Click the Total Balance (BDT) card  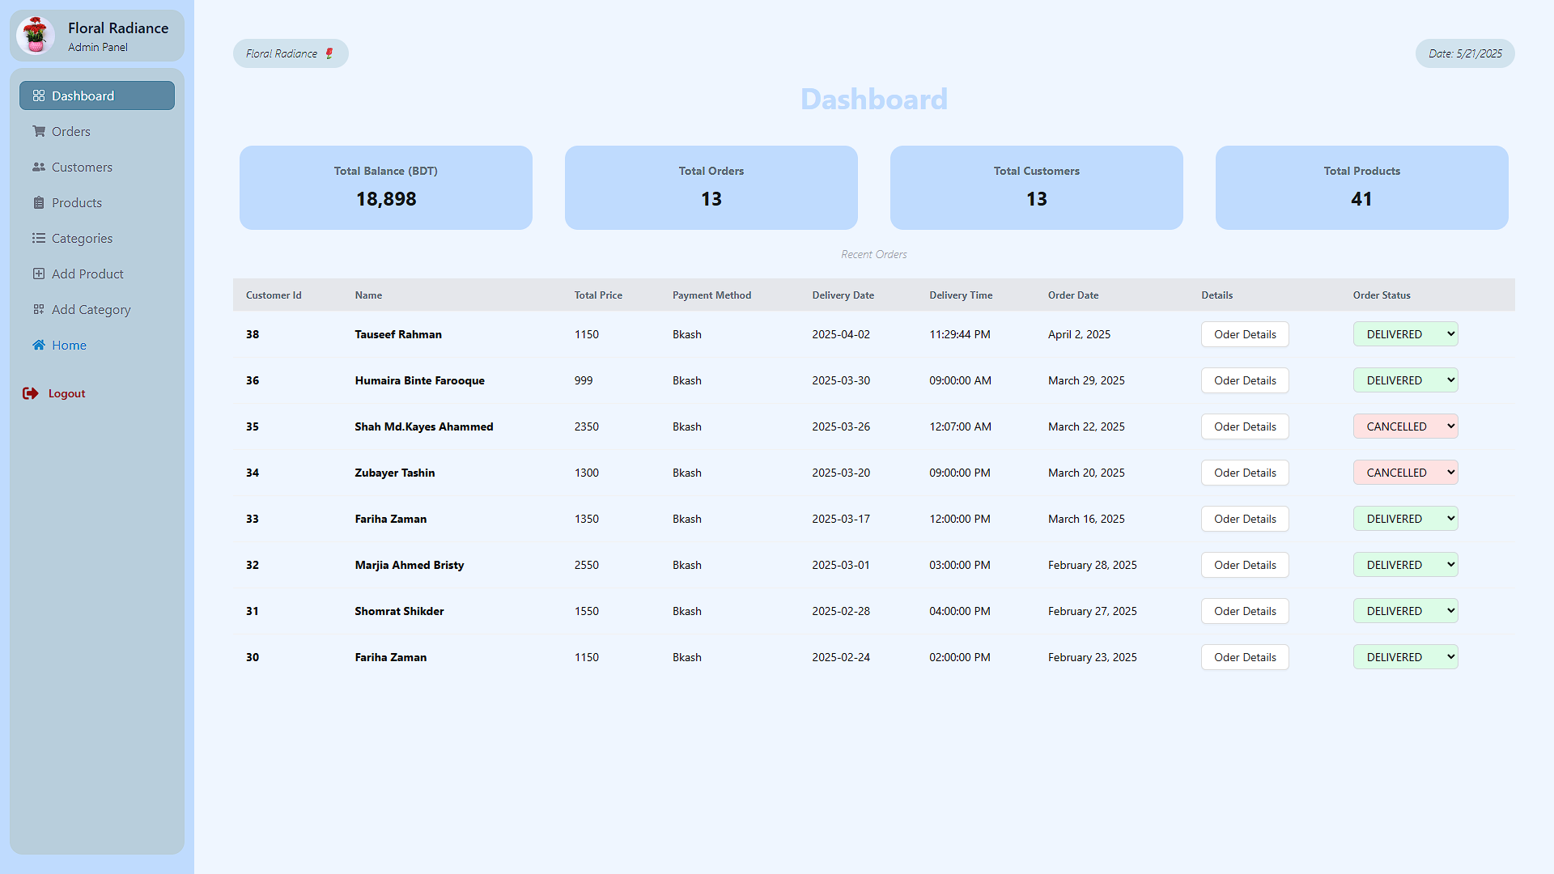385,188
